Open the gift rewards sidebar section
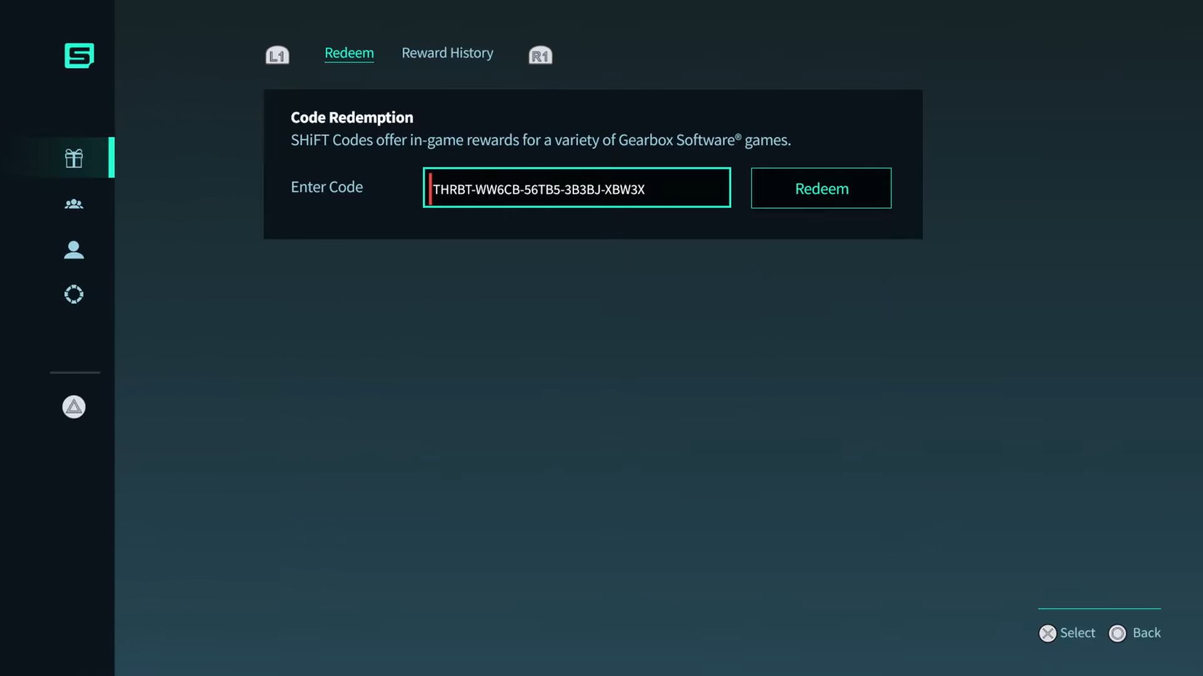Viewport: 1203px width, 676px height. [74, 158]
